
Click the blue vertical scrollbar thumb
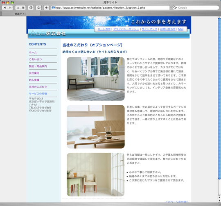(x=219, y=98)
